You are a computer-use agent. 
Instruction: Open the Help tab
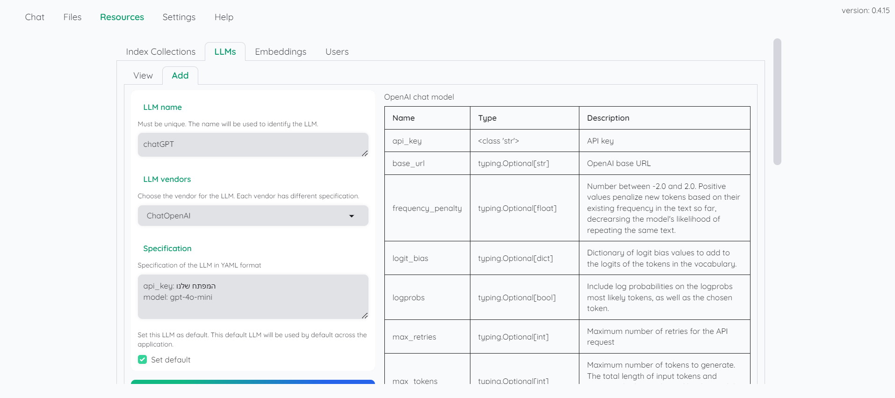click(224, 17)
